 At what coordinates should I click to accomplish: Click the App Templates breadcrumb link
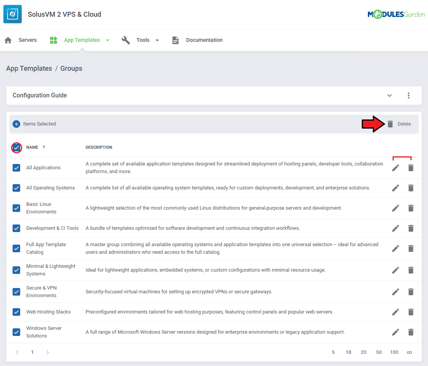coord(29,68)
